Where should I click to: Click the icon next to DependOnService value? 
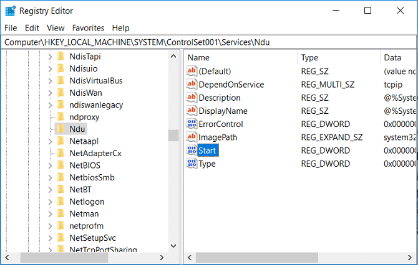tap(192, 84)
